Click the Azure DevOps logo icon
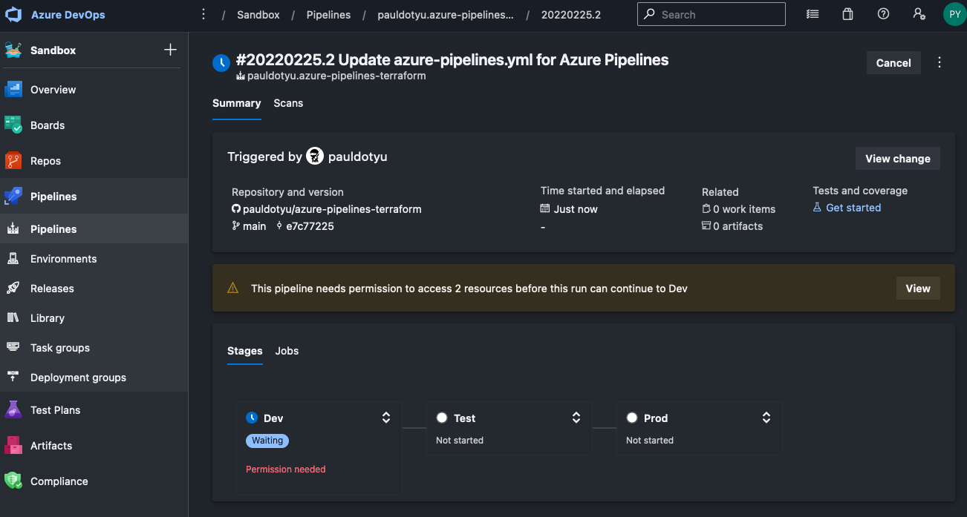967x517 pixels. 14,15
